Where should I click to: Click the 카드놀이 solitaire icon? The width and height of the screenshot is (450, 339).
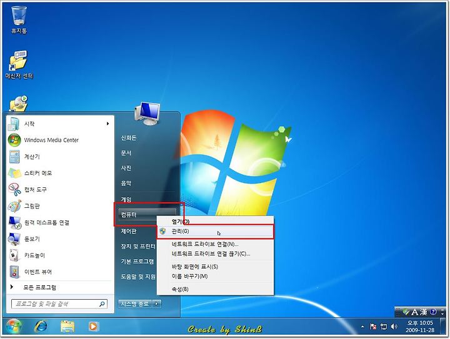(14, 255)
